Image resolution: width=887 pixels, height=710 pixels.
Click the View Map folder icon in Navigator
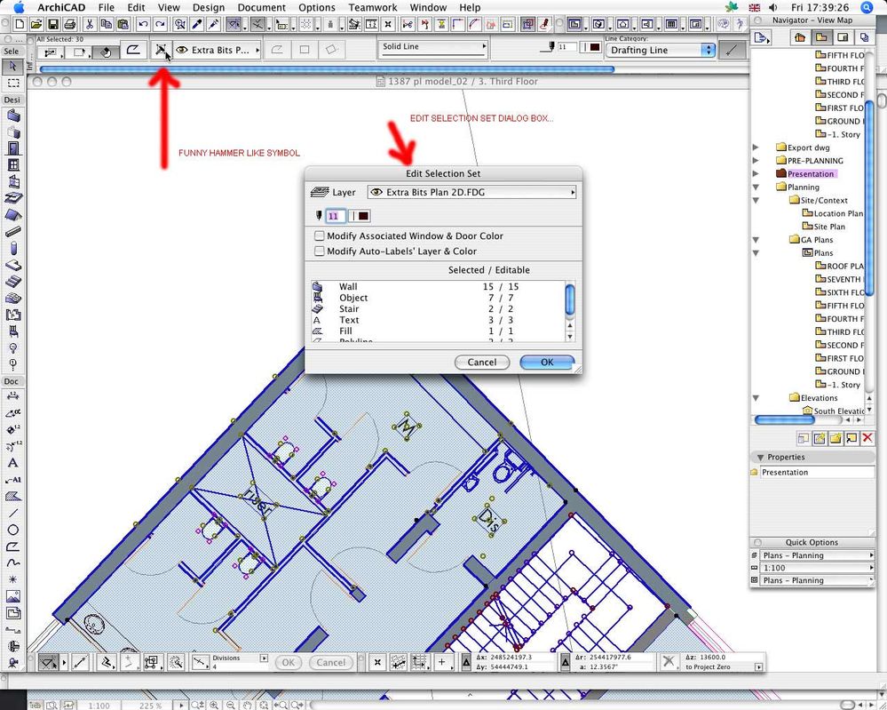820,37
